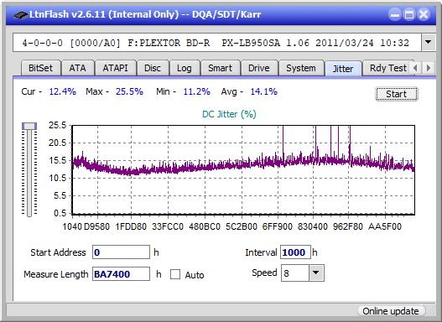This screenshot has height=322, width=442.
Task: Minimize the LtnFlash window
Action: point(395,14)
